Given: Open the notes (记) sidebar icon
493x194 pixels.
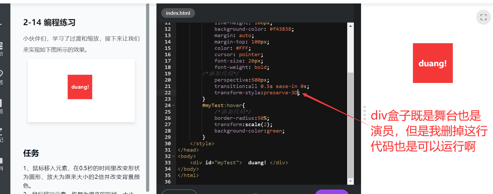Looking at the screenshot, I should [x=1, y=135].
